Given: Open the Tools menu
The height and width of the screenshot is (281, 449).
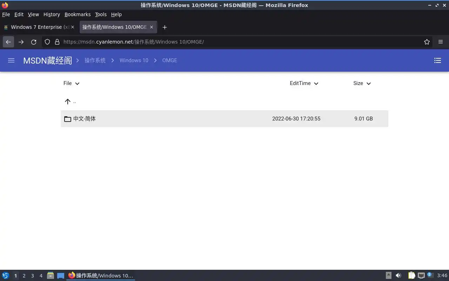Looking at the screenshot, I should coord(101,14).
